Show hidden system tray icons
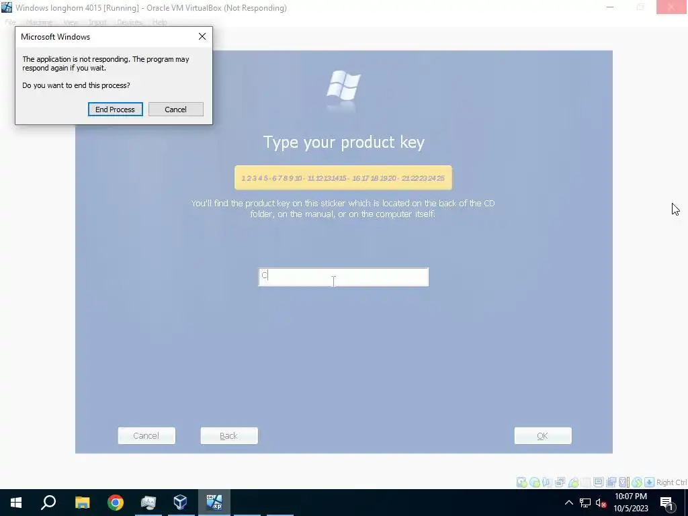 point(568,503)
